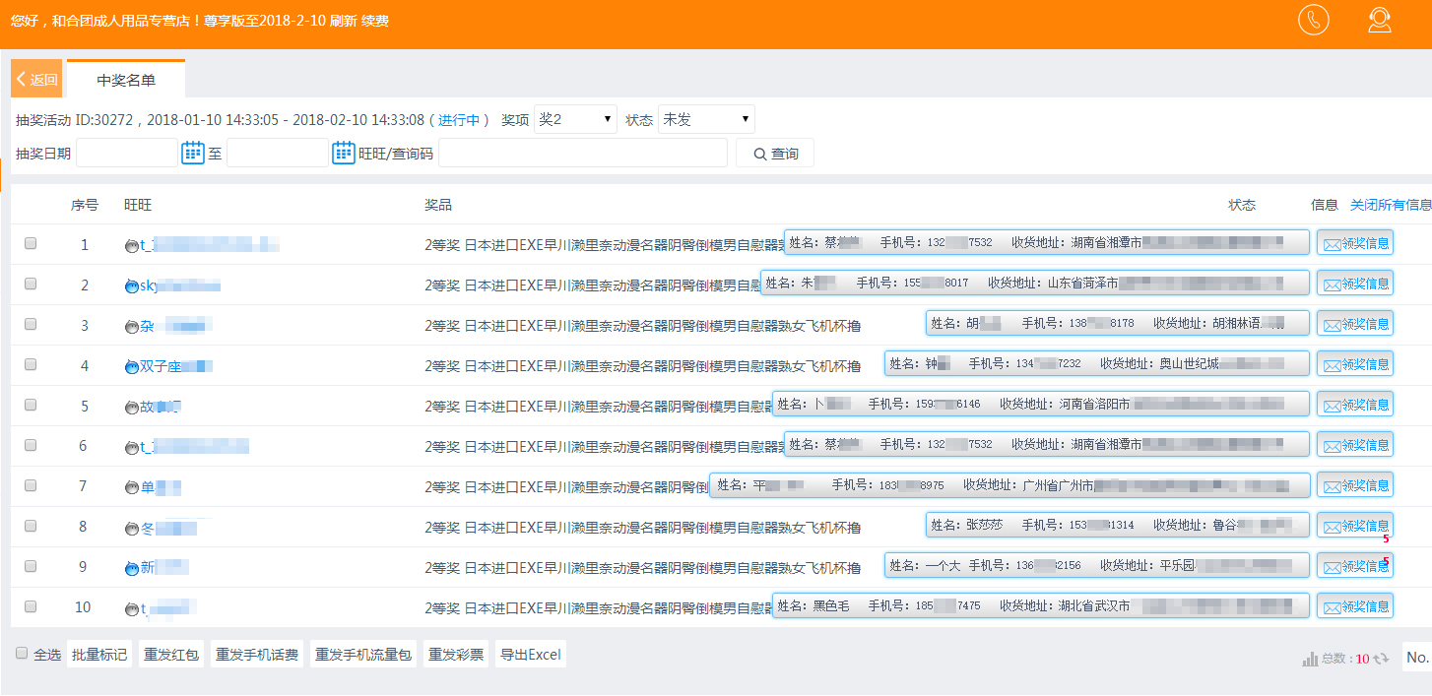Viewport: 1432px width, 696px height.
Task: Open the 奖项 dropdown showing 奖2
Action: click(x=575, y=119)
